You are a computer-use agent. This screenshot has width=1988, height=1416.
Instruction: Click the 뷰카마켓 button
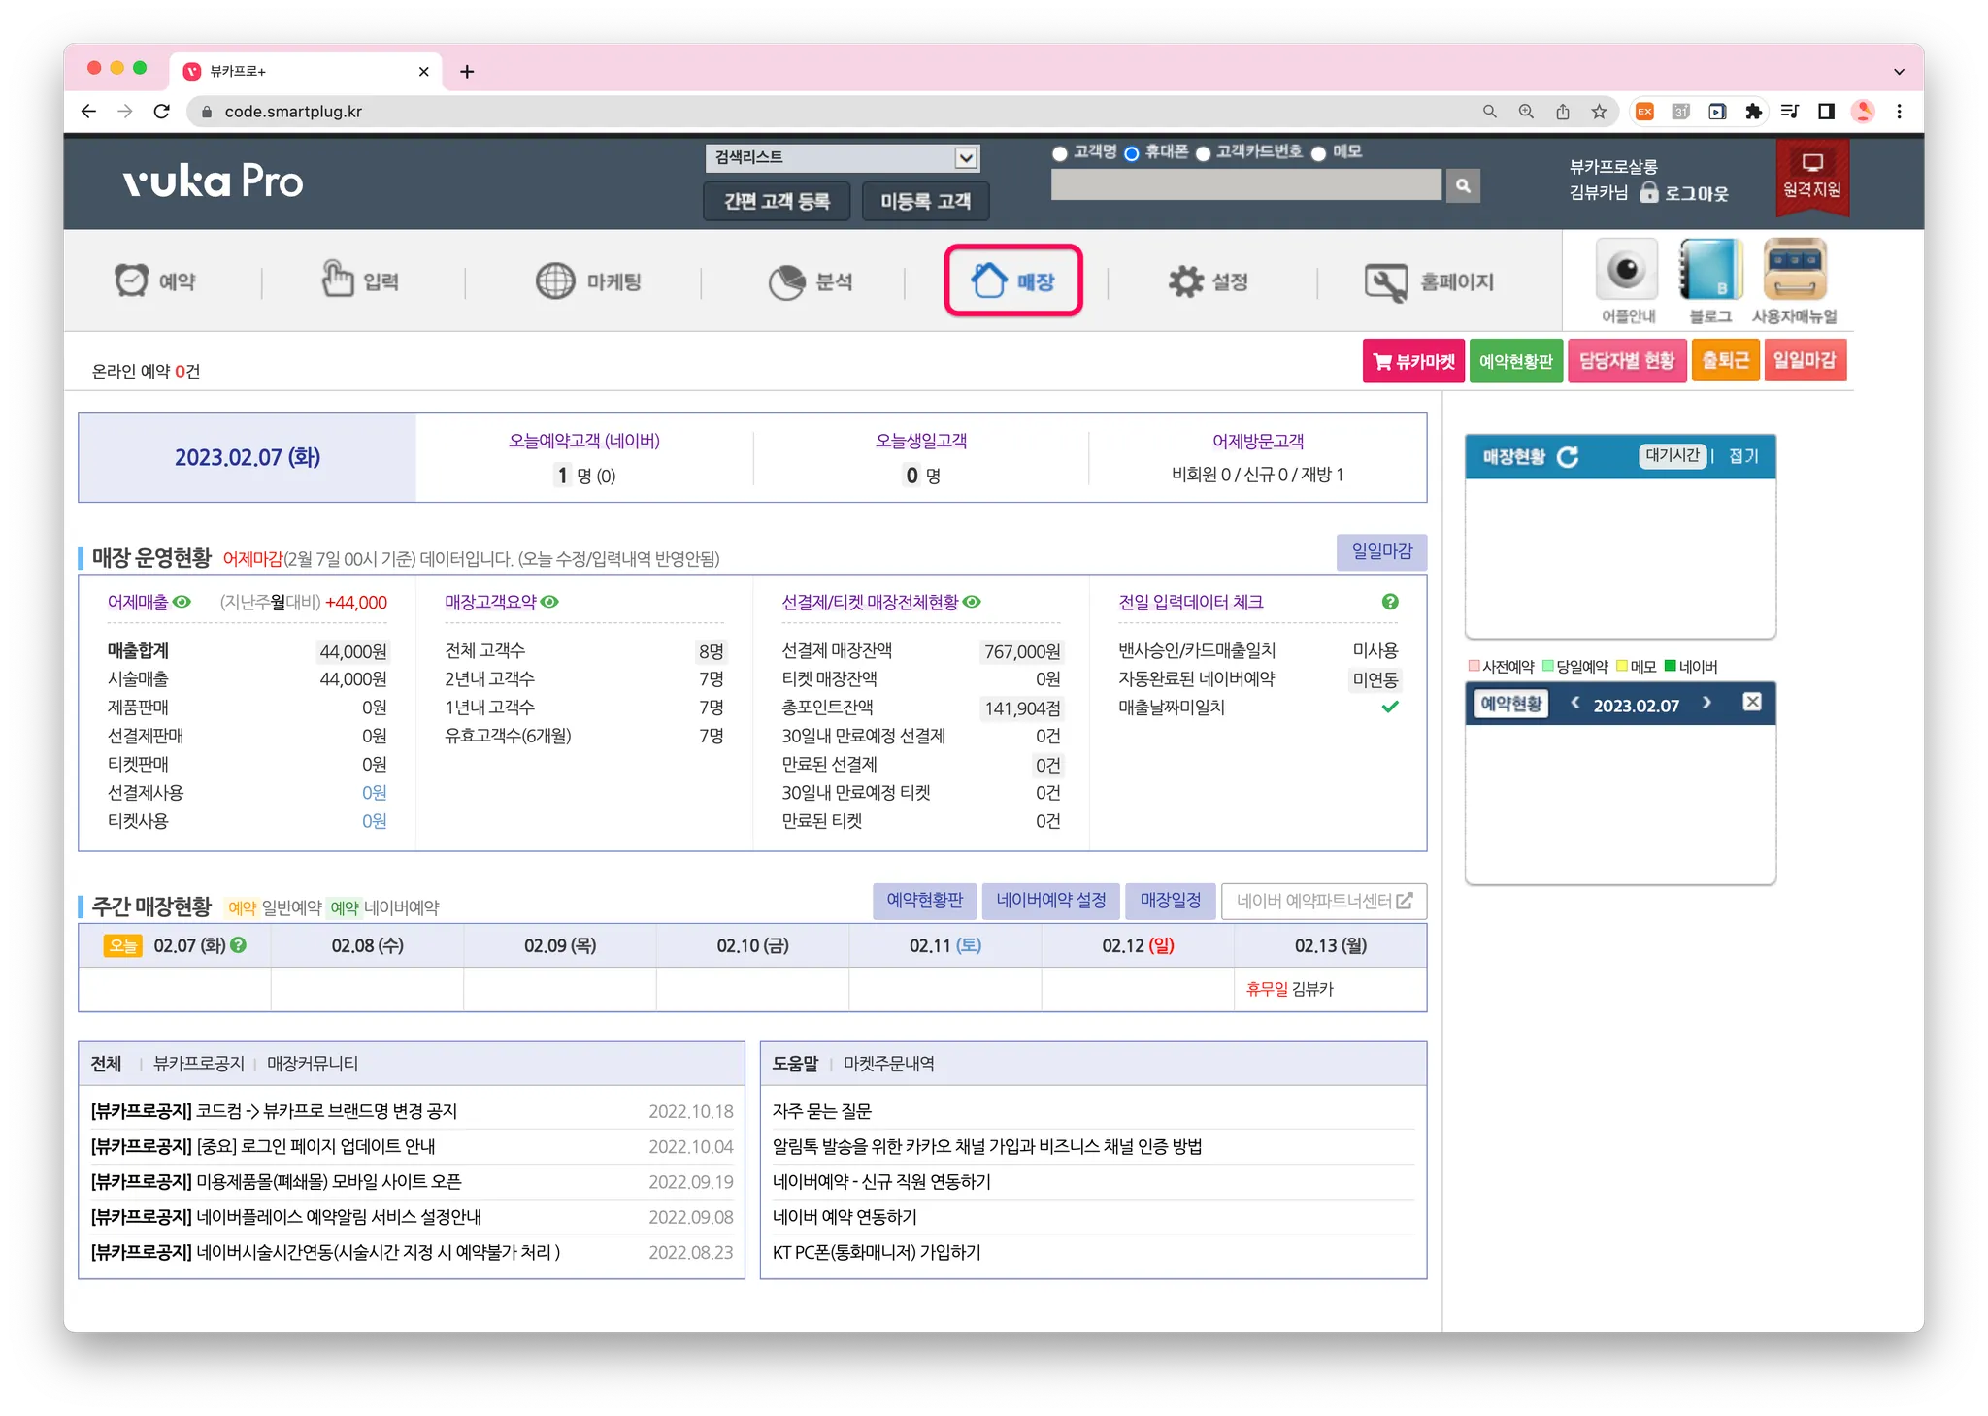tap(1413, 361)
